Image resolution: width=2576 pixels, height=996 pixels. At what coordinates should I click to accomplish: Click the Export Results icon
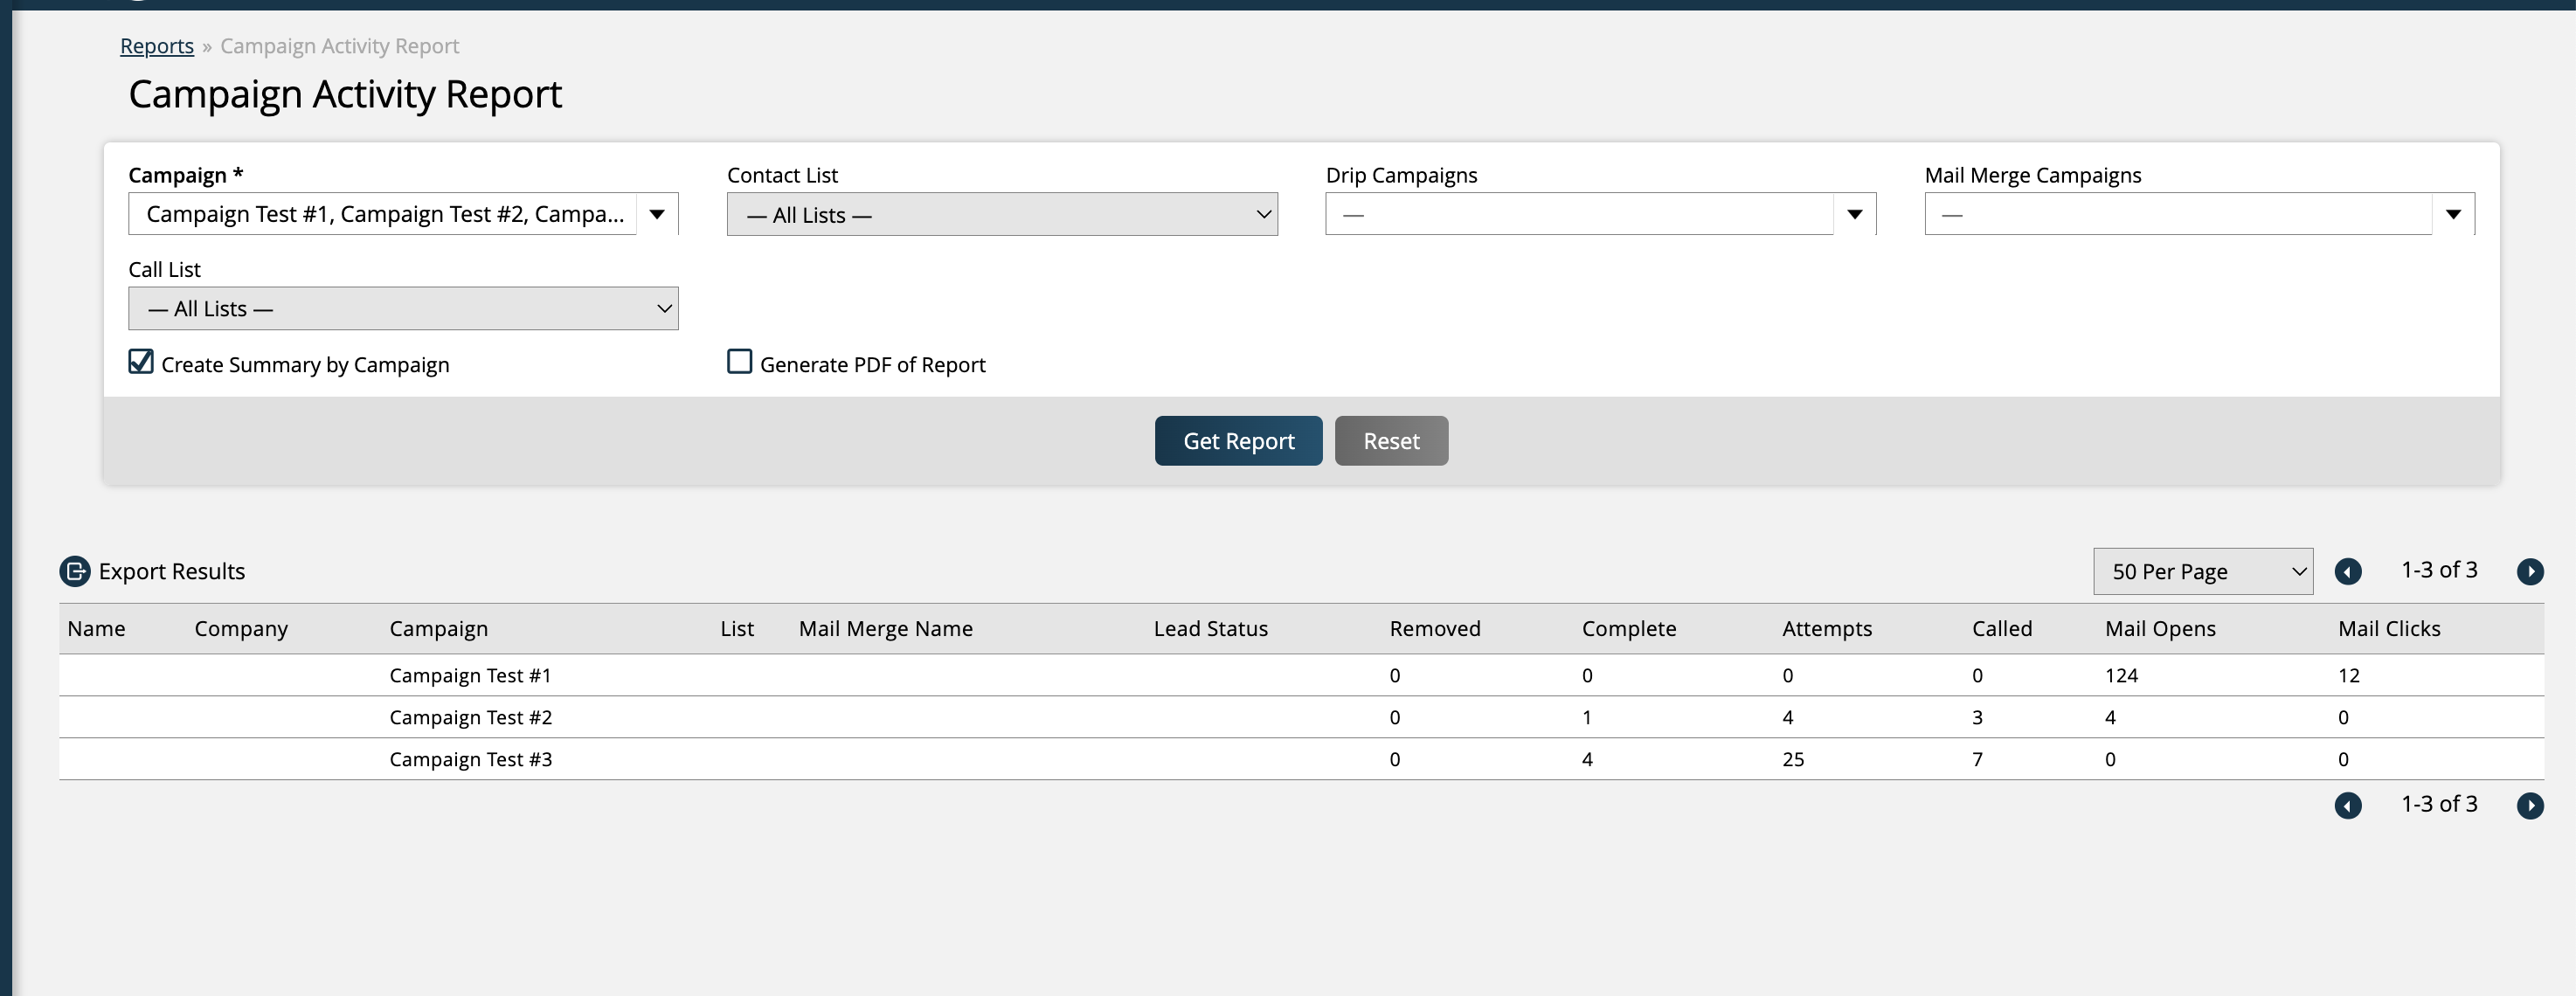coord(75,571)
